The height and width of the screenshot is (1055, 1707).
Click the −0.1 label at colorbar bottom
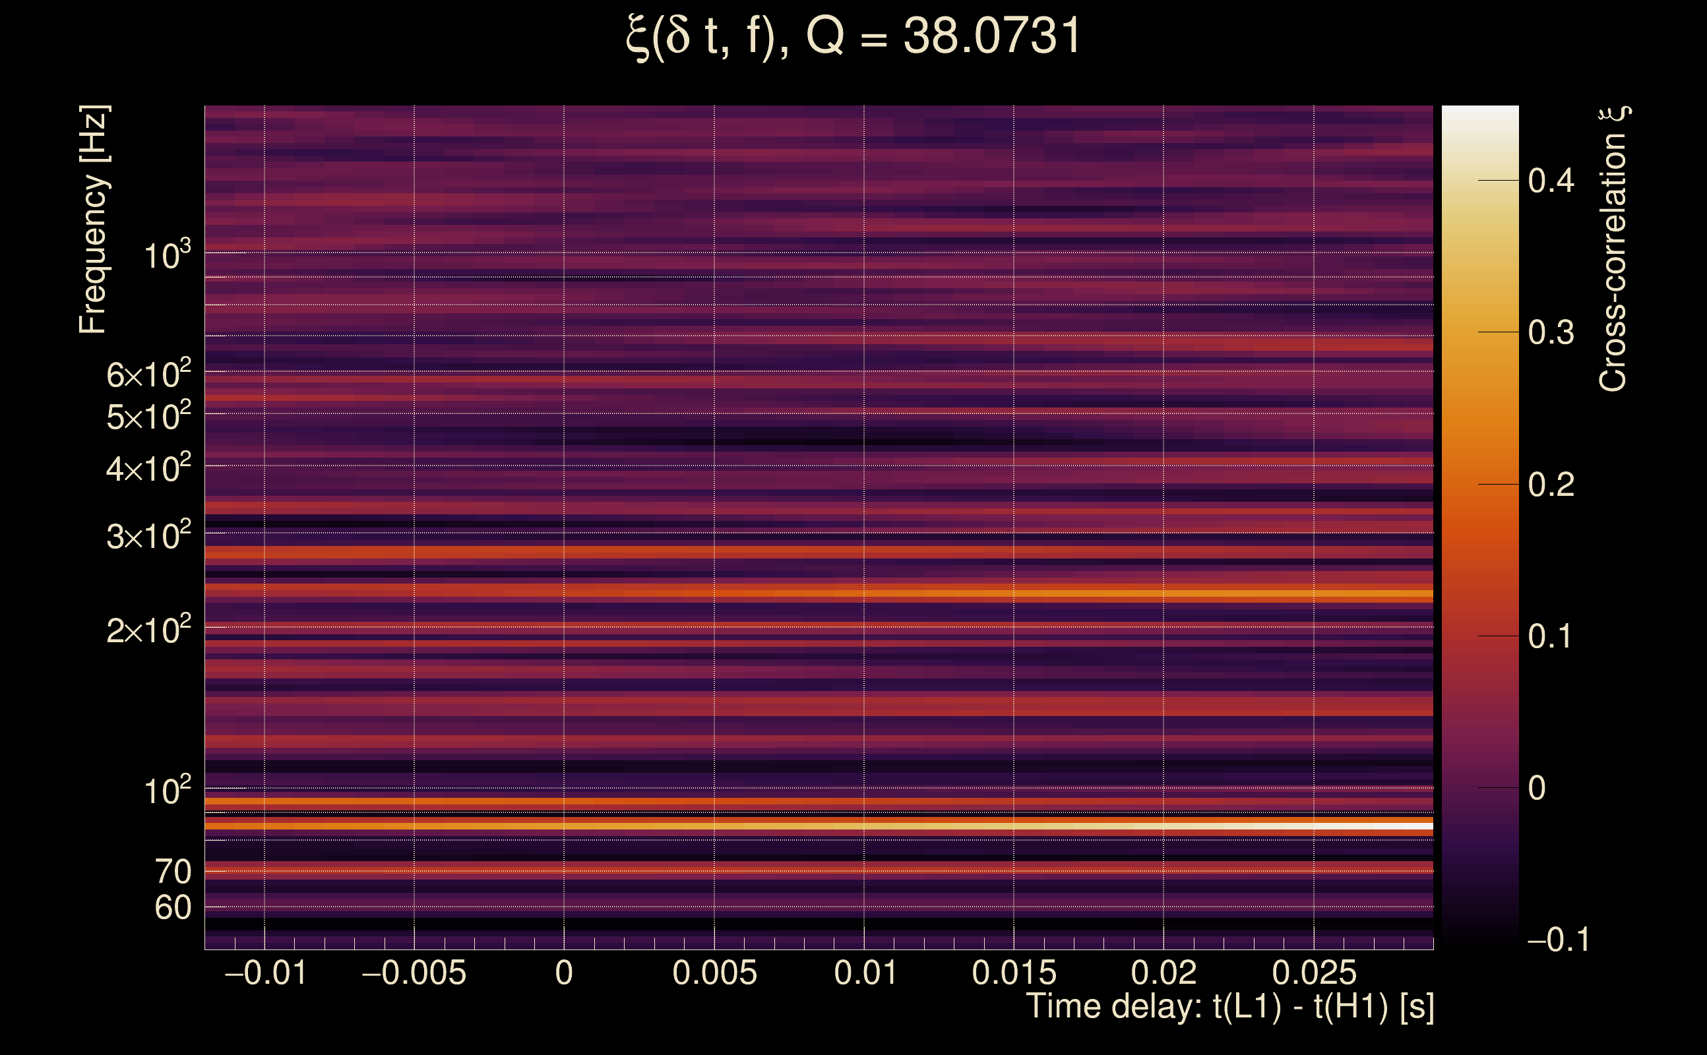pyautogui.click(x=1558, y=940)
